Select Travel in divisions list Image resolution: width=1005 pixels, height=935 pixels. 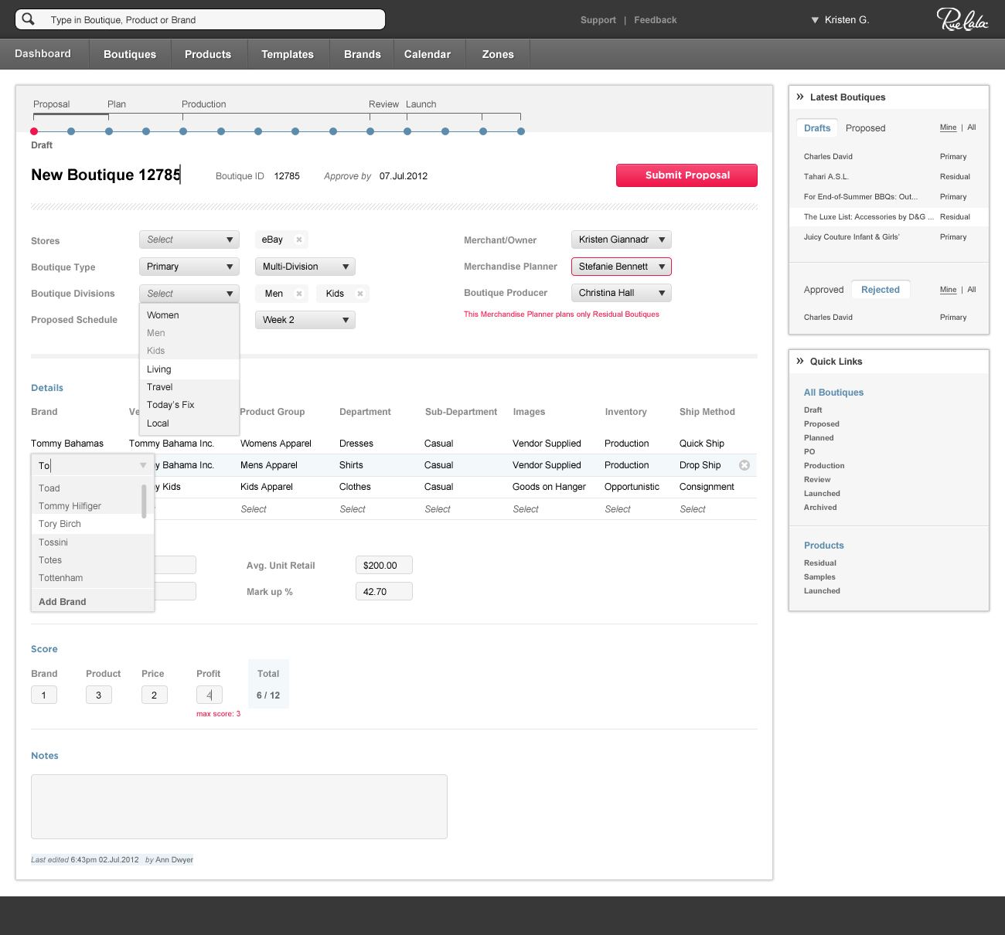pyautogui.click(x=189, y=387)
